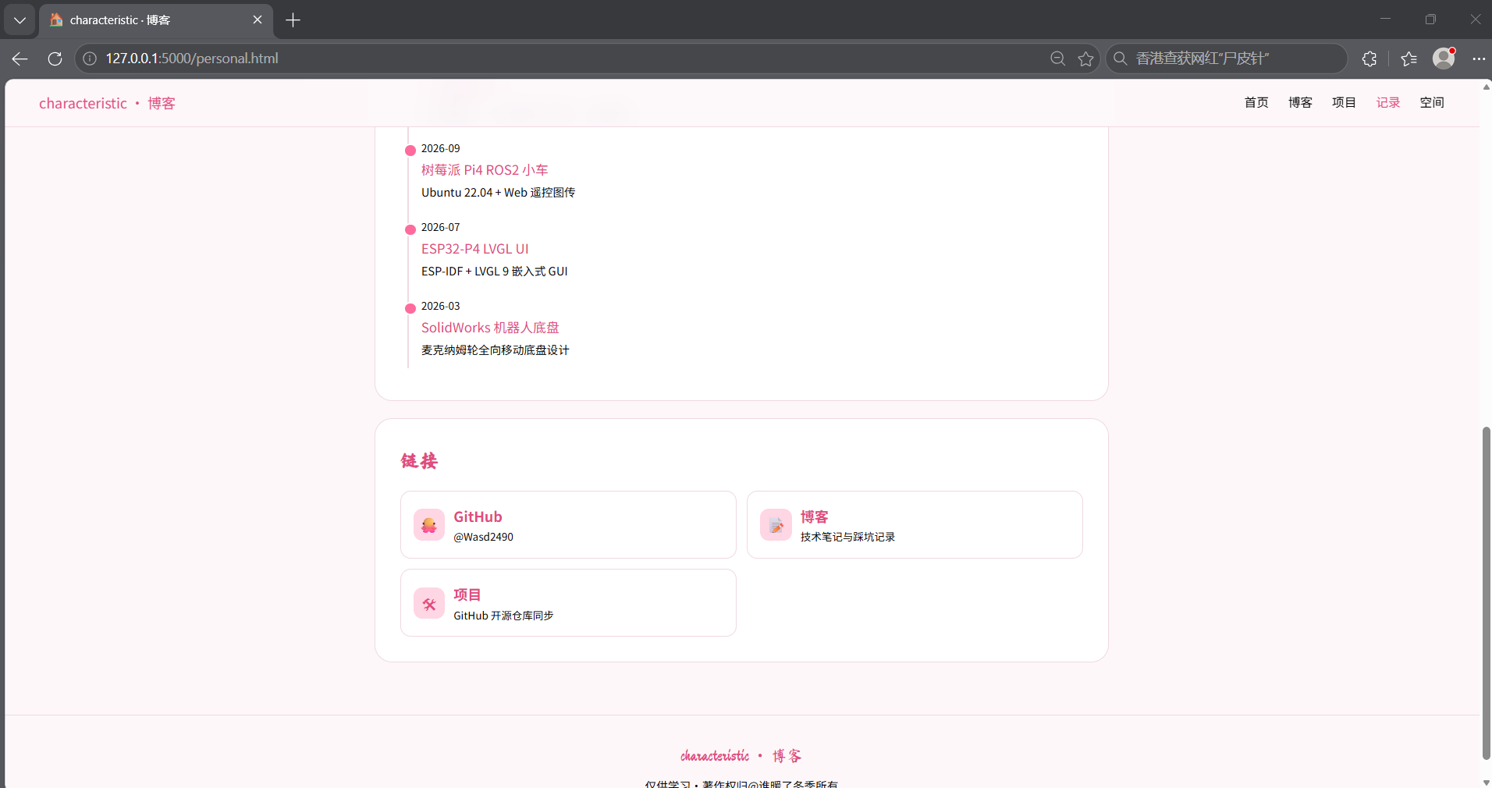Click the 链接 section heading
This screenshot has width=1492, height=788.
click(x=419, y=460)
